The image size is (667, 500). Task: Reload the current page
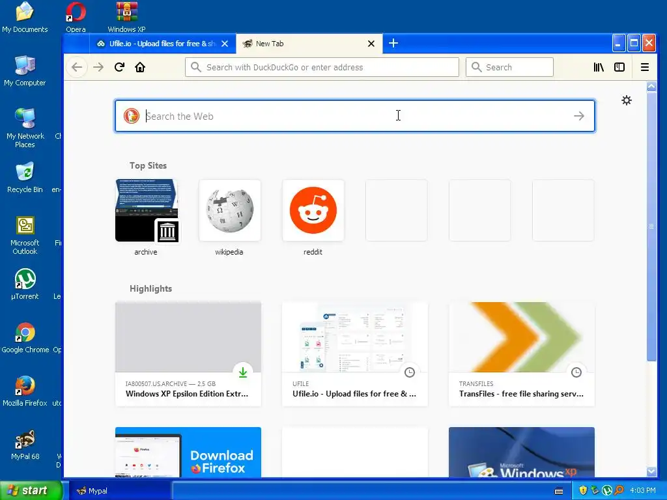[x=120, y=67]
